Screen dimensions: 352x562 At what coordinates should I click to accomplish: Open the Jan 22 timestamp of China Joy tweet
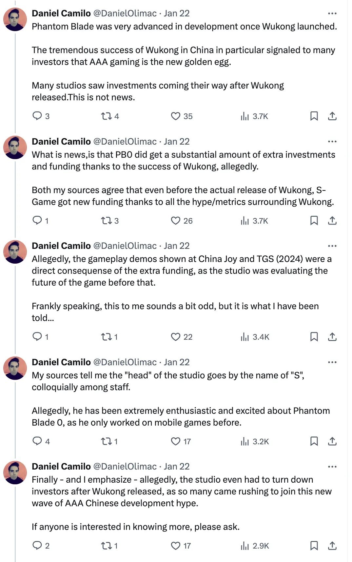click(177, 246)
